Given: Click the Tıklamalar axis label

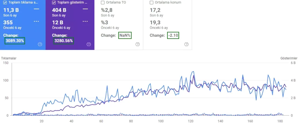Looking at the screenshot, I should pos(9,58).
